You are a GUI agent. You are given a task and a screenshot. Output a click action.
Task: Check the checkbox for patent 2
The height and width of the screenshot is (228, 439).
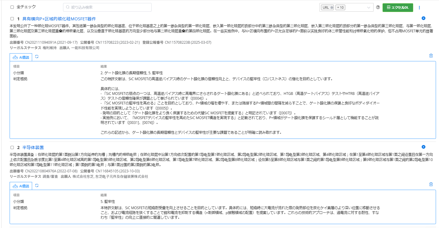coord(12,148)
